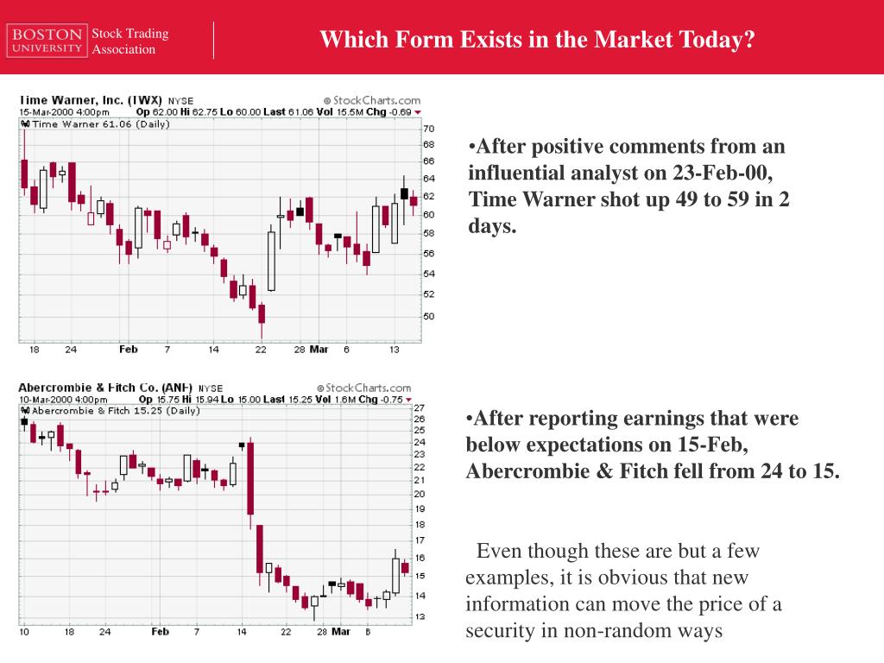Click the Stock Trading Association text
This screenshot has width=884, height=663.
(130, 41)
